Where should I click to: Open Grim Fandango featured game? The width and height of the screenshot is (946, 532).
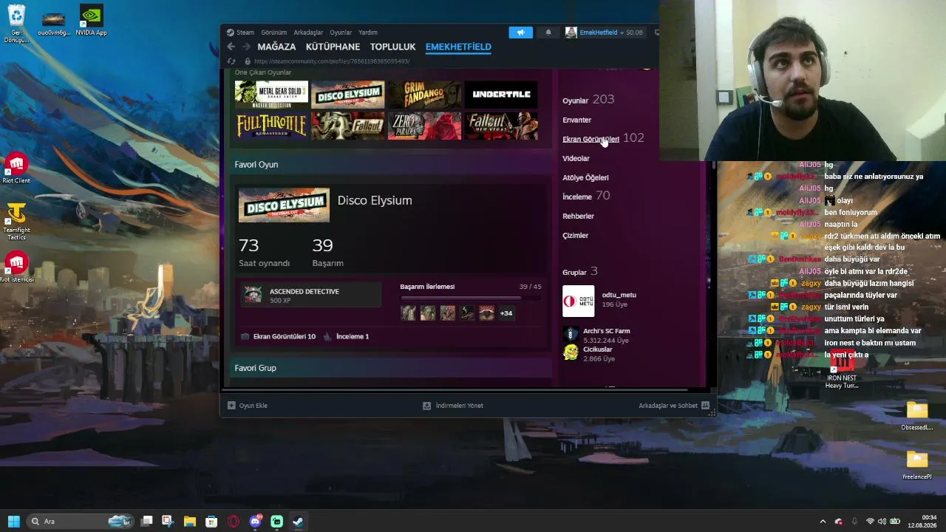[424, 94]
